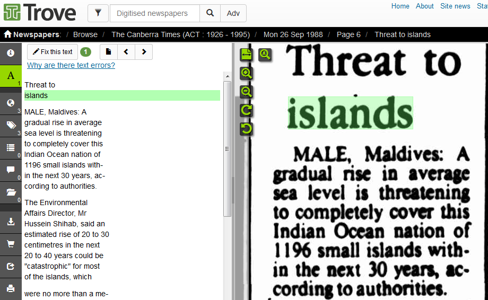The height and width of the screenshot is (300, 488).
Task: Go to previous article with left chevron
Action: click(x=126, y=52)
